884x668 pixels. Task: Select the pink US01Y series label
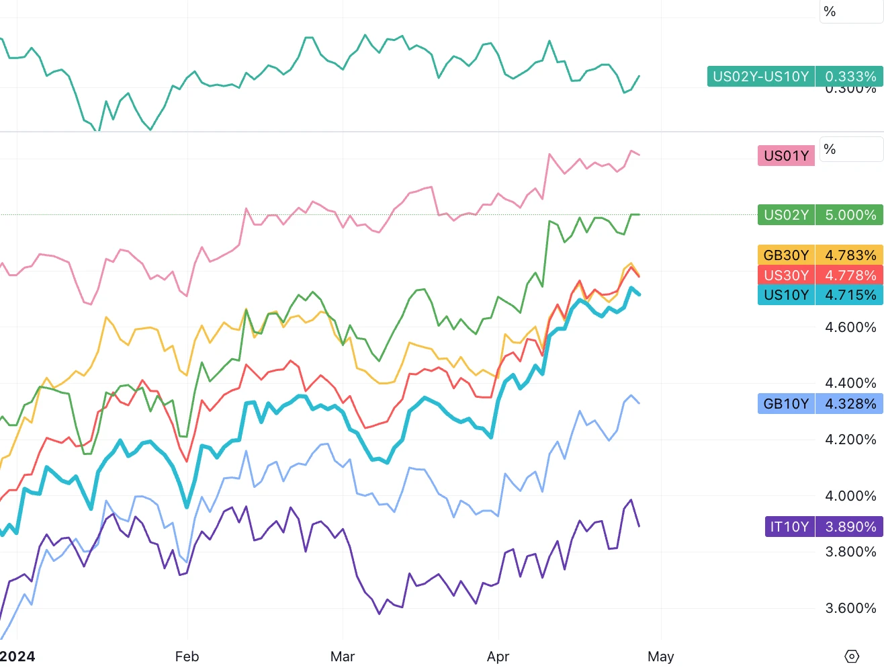coord(786,156)
